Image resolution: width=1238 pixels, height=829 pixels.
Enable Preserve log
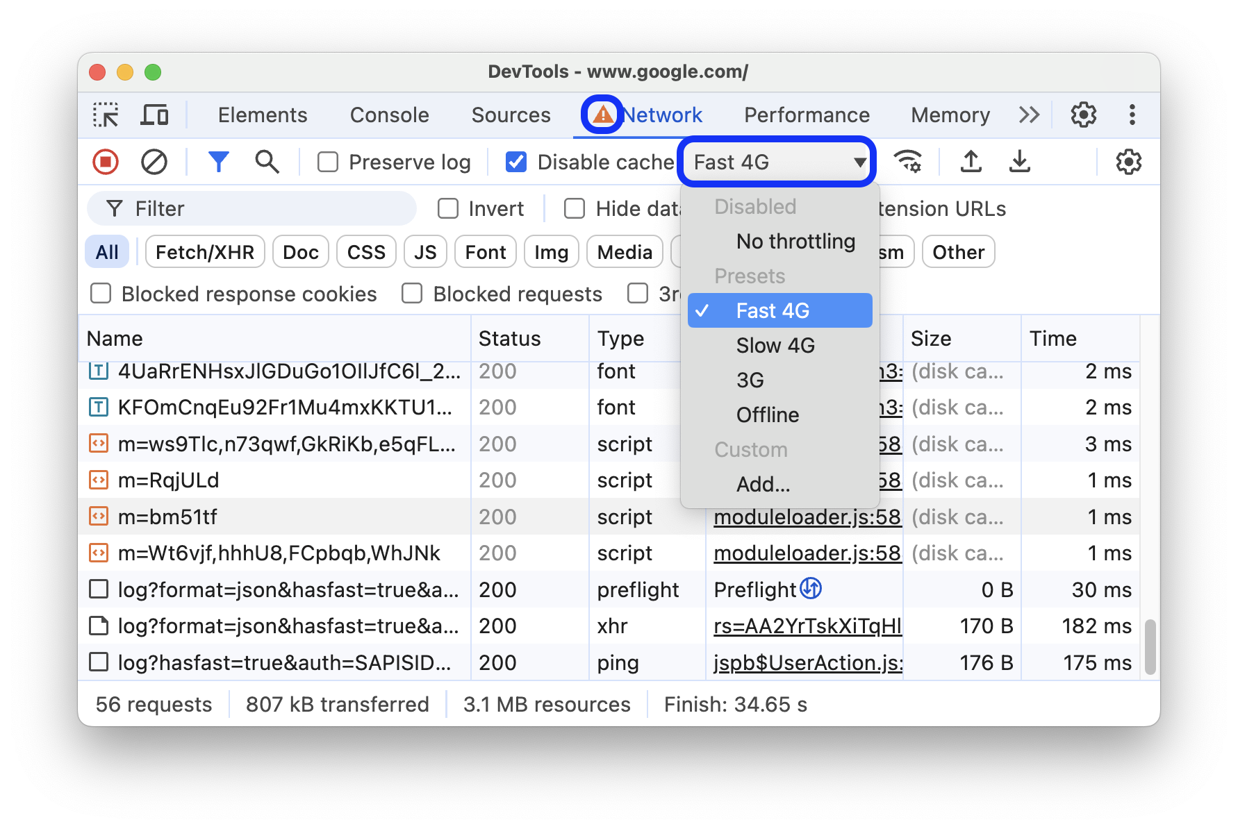click(x=327, y=162)
